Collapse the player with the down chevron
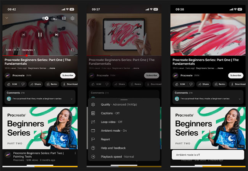 [7, 18]
